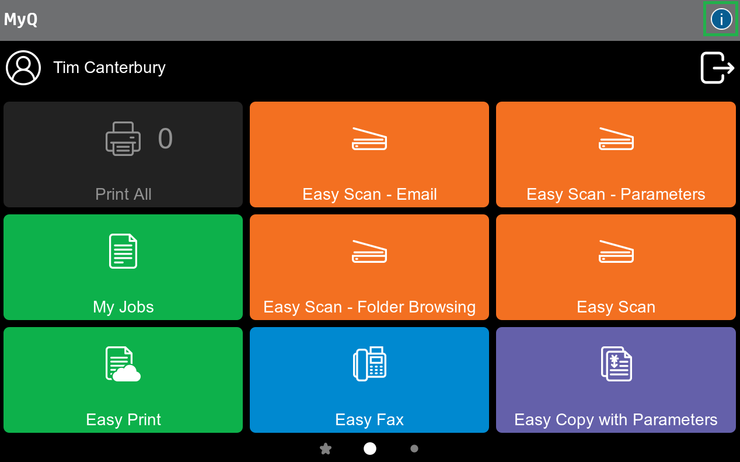Click the MyQ logo in the header
Screen dimensions: 740x462
pyautogui.click(x=21, y=20)
